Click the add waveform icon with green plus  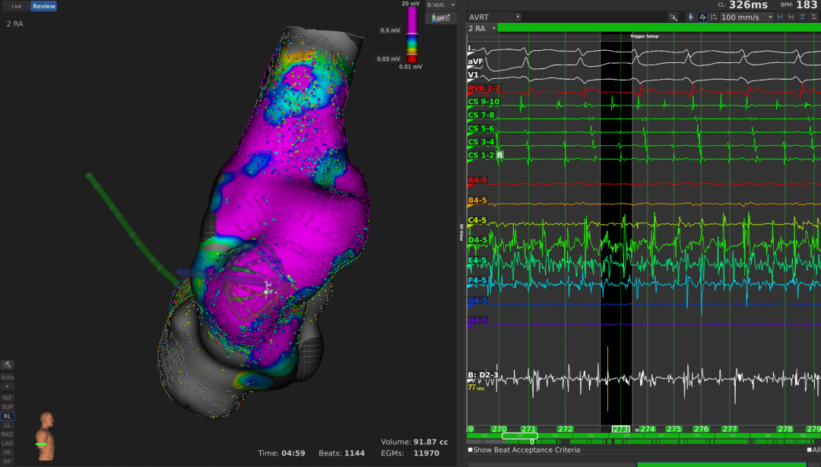[673, 17]
